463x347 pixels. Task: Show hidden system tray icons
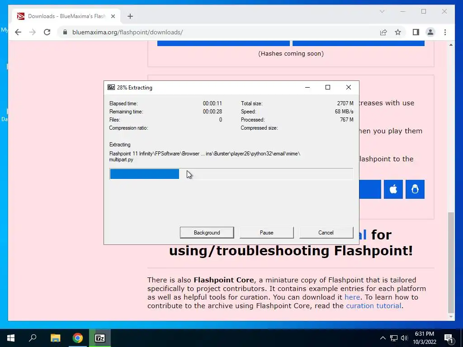[x=383, y=338]
